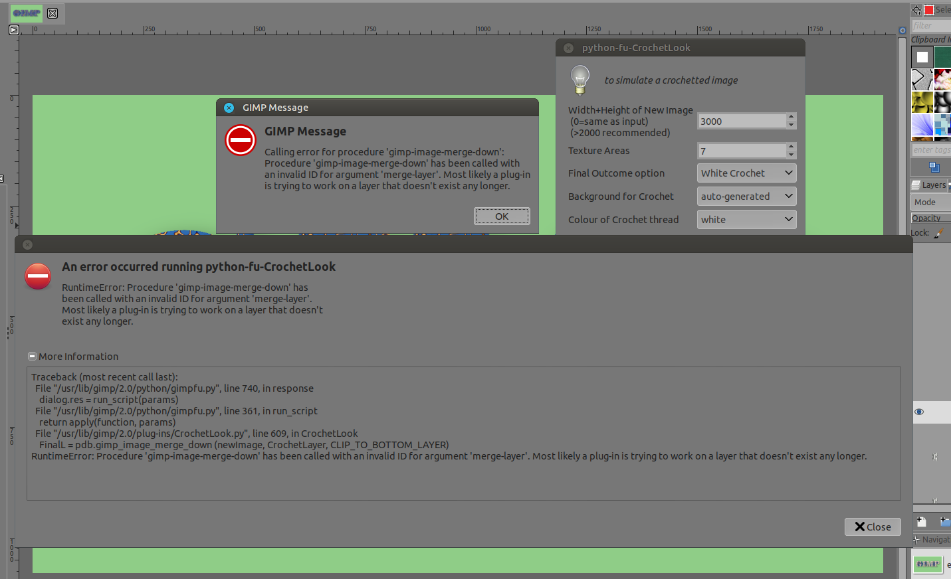Screen dimensions: 951x579
Task: Click the 'FinalL = pdb.gimp_image_merge_down' line
Action: coord(244,445)
